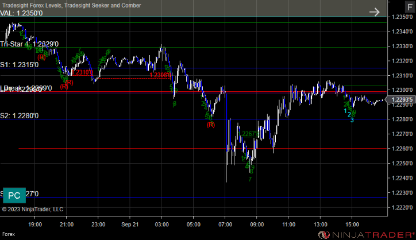Image resolution: width=416 pixels, height=240 pixels.
Task: Click the 15:00 time axis label
Action: tap(352, 224)
